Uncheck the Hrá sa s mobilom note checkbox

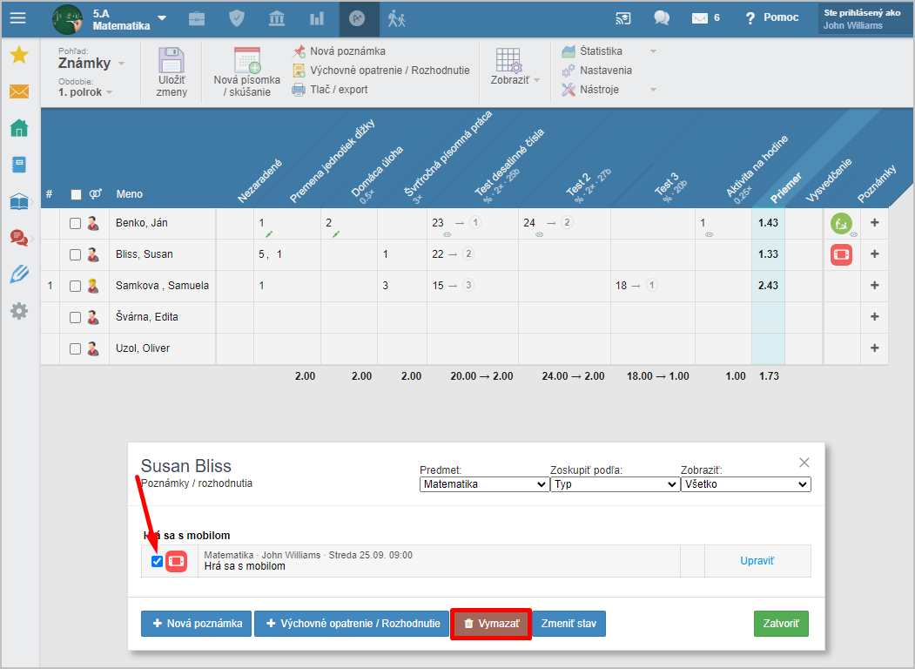[x=157, y=562]
